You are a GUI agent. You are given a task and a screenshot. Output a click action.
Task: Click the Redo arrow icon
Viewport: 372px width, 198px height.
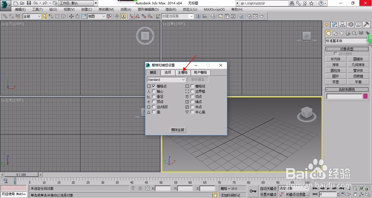pyautogui.click(x=45, y=3)
